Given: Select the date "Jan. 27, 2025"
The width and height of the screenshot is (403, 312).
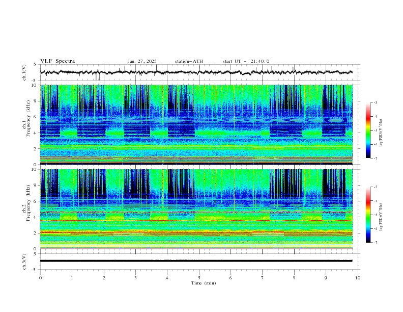Looking at the screenshot, I should tap(142, 61).
